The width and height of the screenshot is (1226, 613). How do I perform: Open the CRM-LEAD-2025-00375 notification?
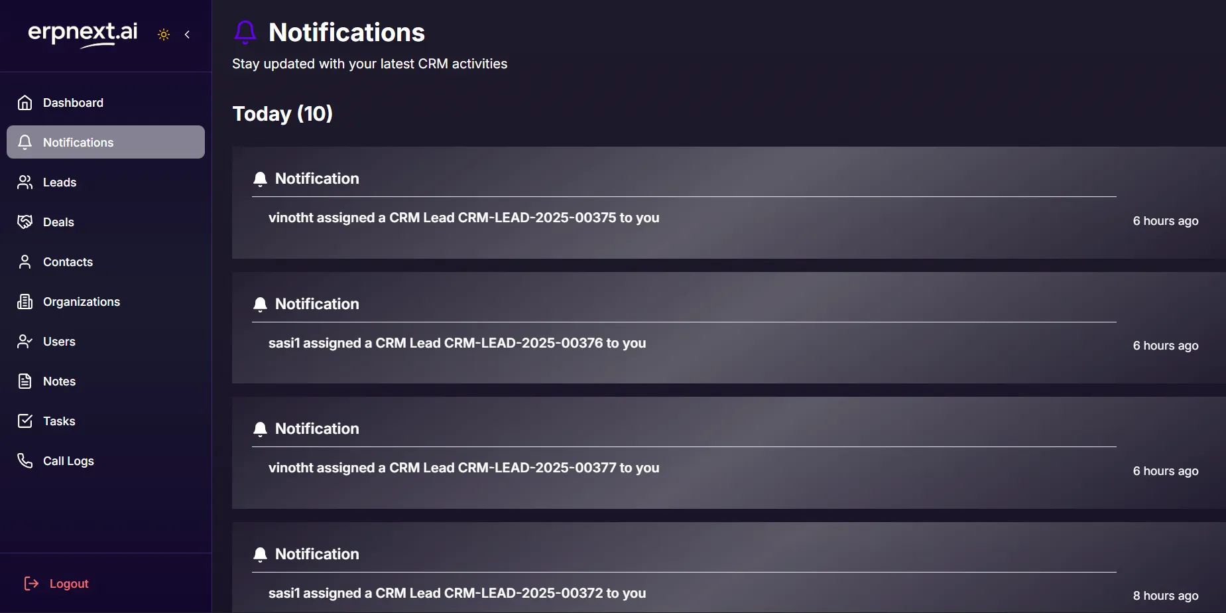463,218
